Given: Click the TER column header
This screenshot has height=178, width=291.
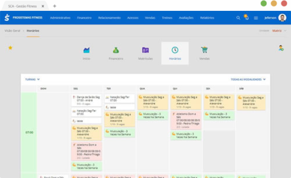Looking at the screenshot, I should tap(109, 89).
